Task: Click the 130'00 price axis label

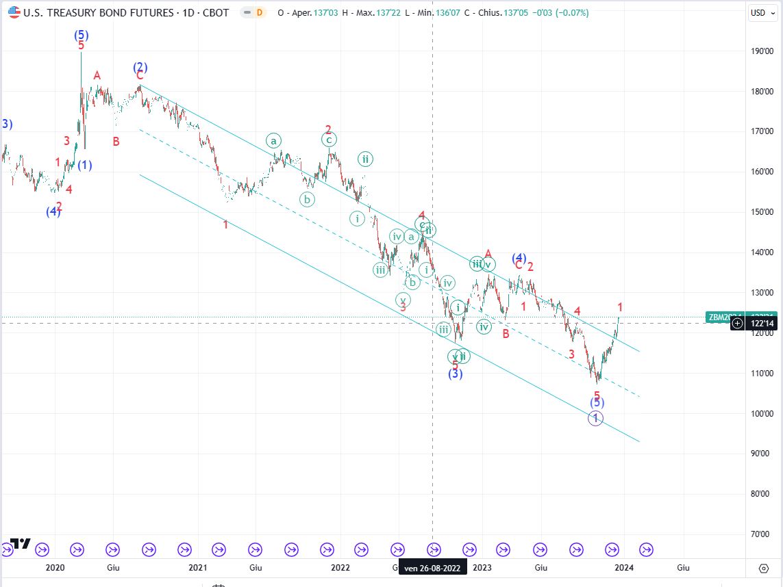Action: point(762,293)
